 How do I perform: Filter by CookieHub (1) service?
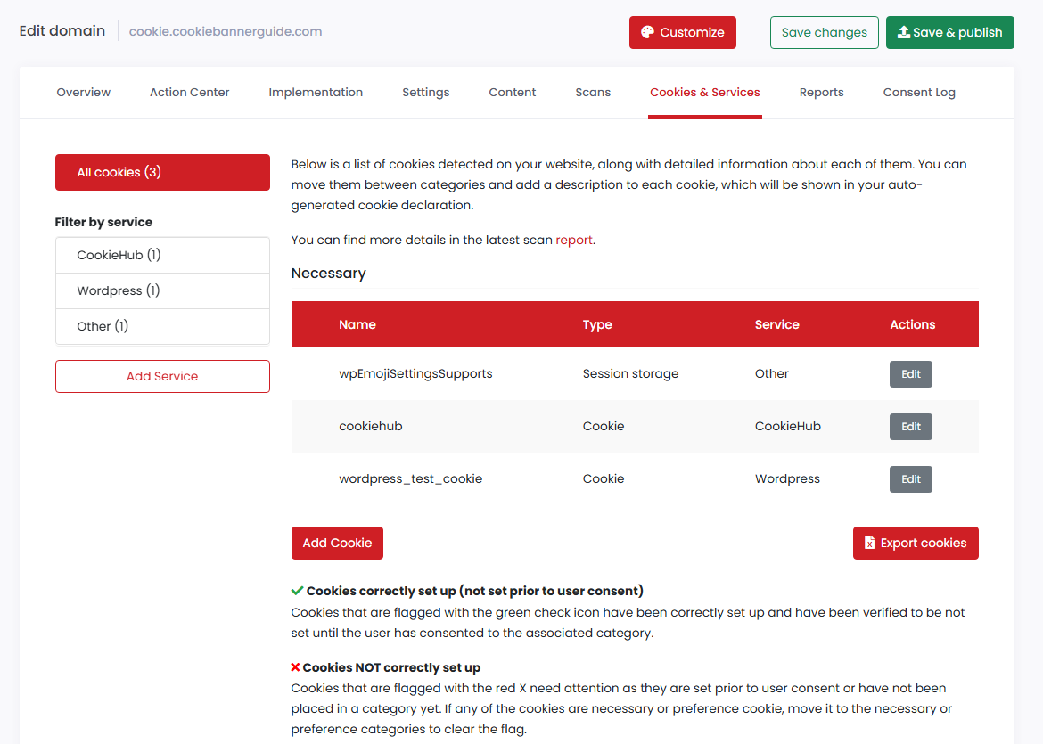pyautogui.click(x=162, y=256)
